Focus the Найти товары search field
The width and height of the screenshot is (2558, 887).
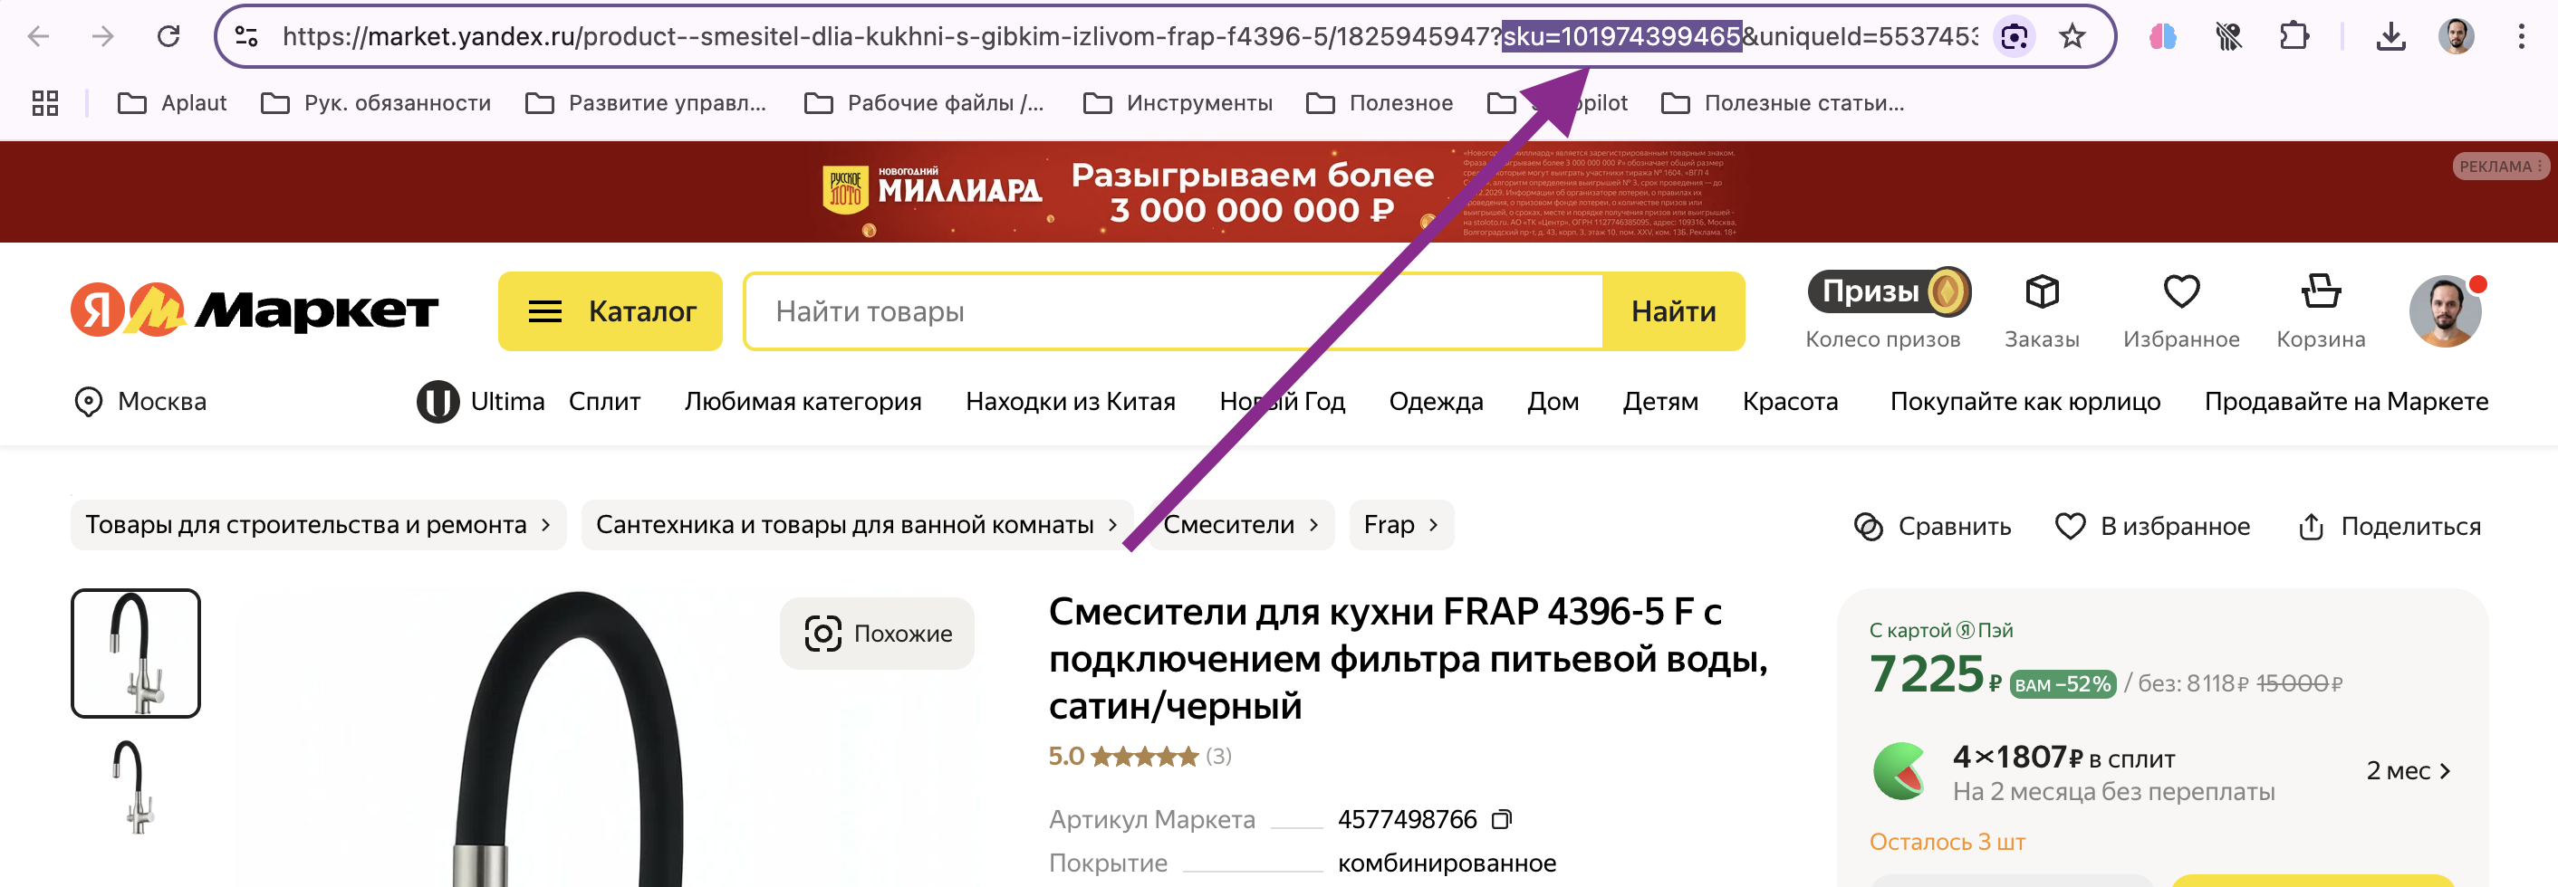tap(1174, 310)
